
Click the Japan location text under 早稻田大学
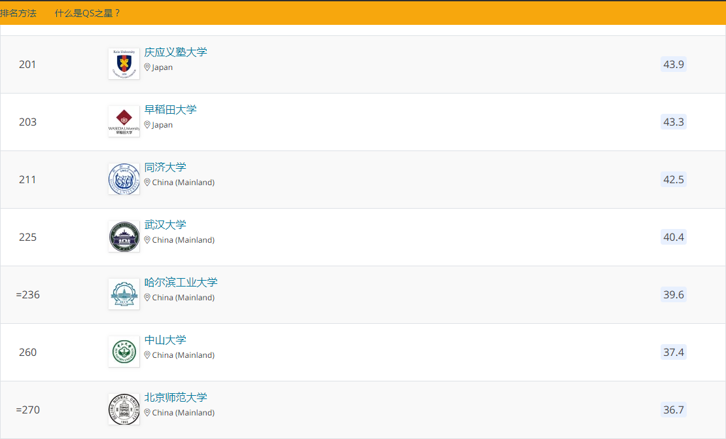click(162, 125)
